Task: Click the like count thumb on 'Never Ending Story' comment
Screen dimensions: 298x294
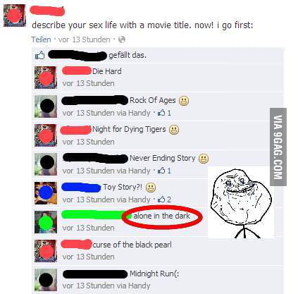Action: coord(161,171)
